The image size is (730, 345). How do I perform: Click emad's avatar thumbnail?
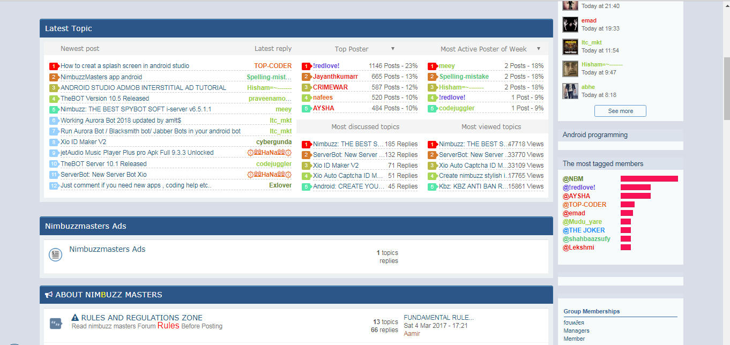[x=570, y=25]
